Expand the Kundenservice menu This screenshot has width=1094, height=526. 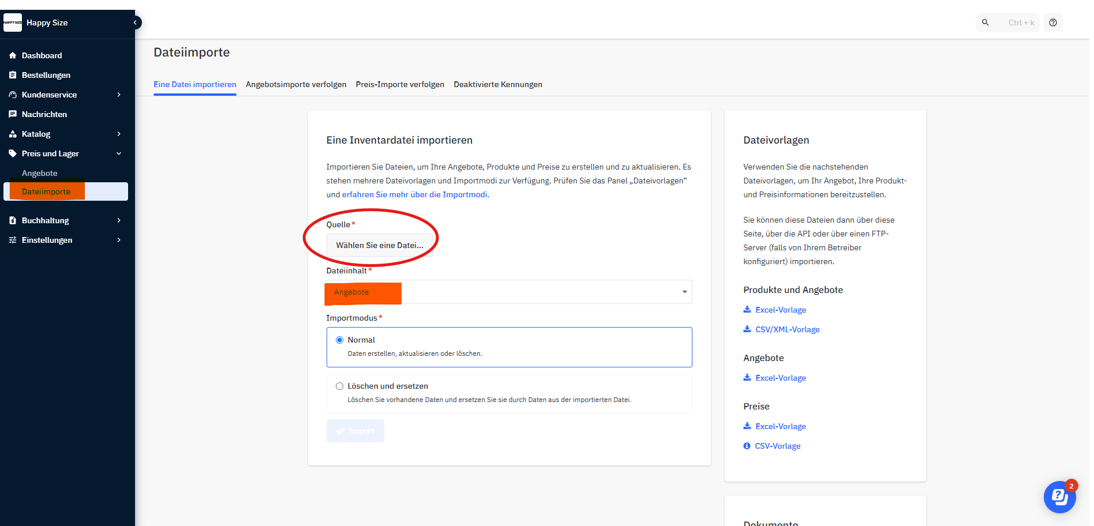[119, 95]
